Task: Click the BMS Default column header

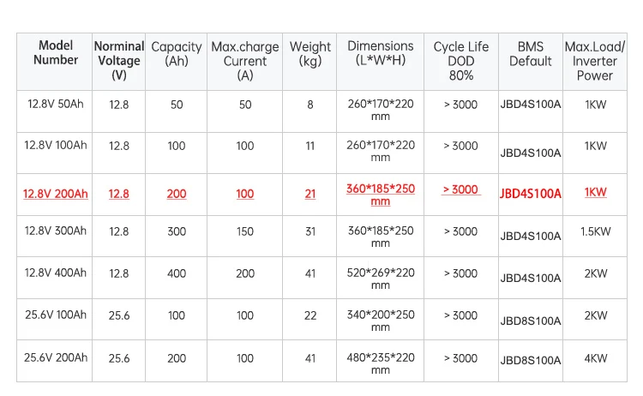Action: pos(530,54)
